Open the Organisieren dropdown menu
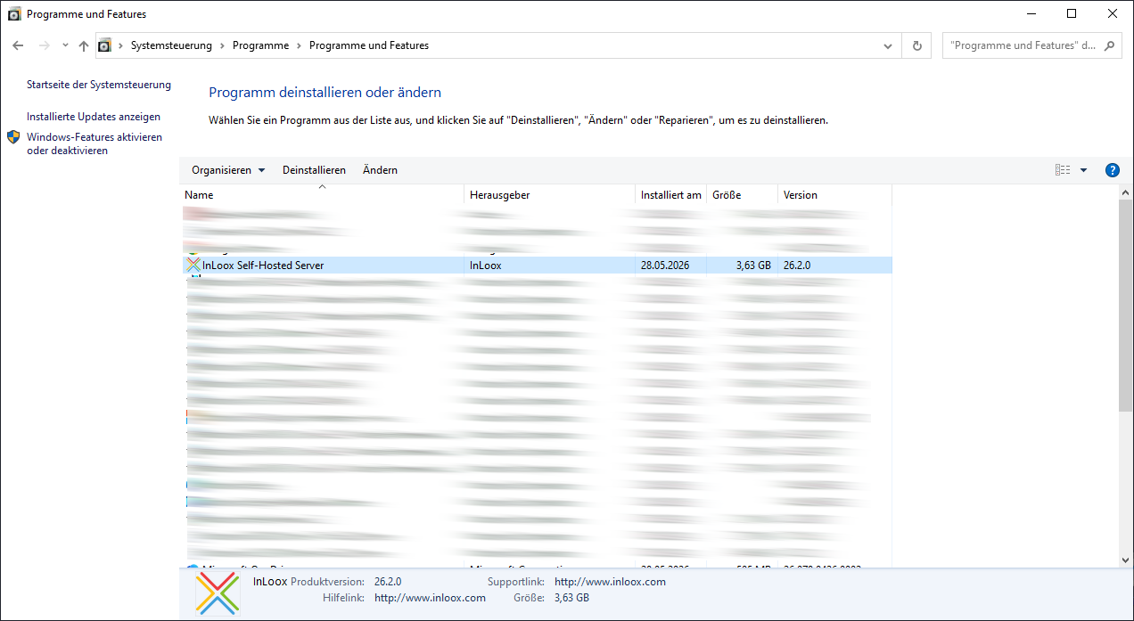This screenshot has width=1134, height=621. pos(228,170)
